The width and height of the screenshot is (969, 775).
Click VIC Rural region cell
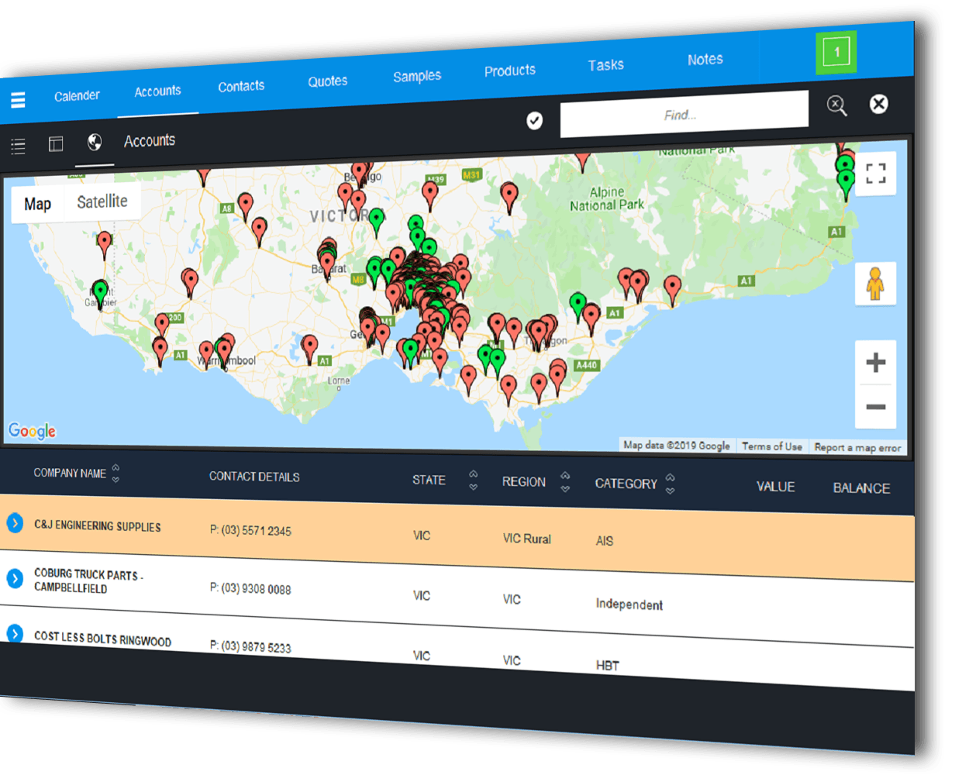[x=527, y=538]
